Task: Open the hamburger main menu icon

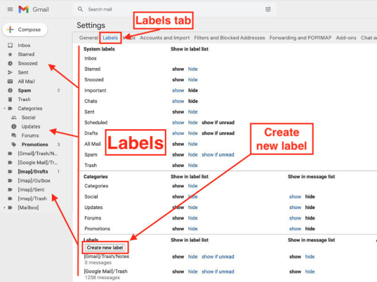Action: [9, 9]
